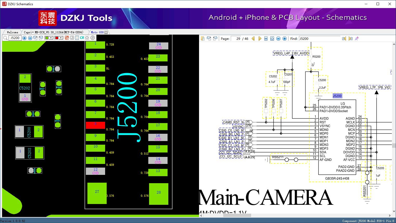
Task: Click the schematic vertical scrollbar thumb
Action: pos(394,145)
